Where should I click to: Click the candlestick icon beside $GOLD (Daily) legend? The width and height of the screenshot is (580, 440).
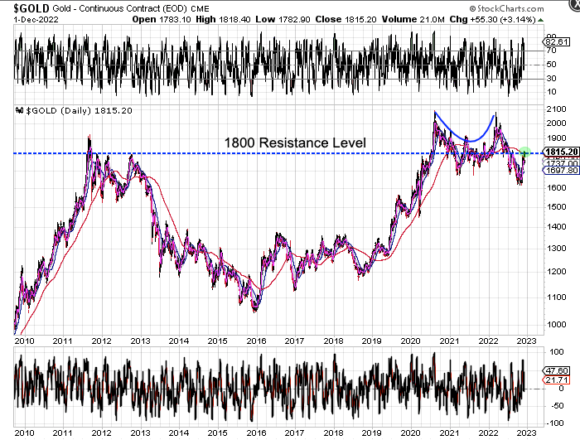19,110
